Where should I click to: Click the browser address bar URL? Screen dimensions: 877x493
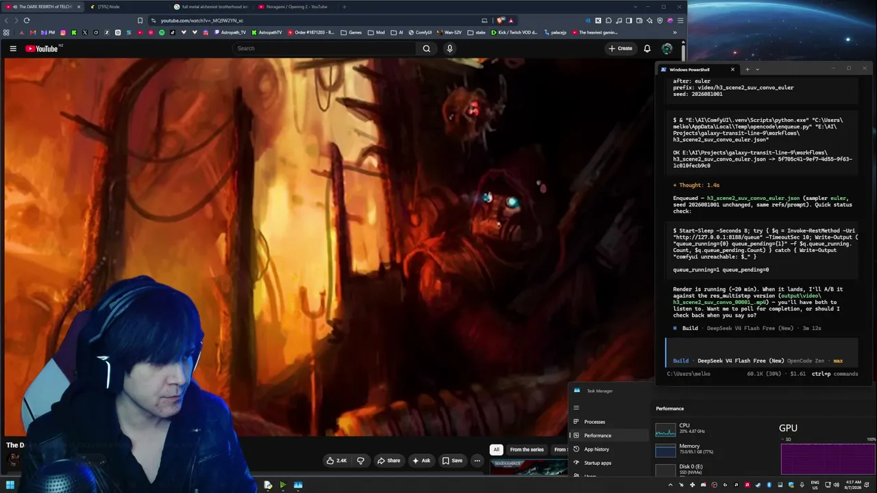coord(202,21)
